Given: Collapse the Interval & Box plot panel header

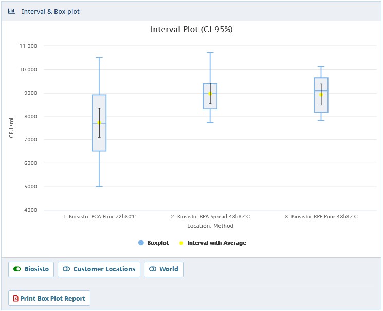Looking at the screenshot, I should click(x=50, y=11).
